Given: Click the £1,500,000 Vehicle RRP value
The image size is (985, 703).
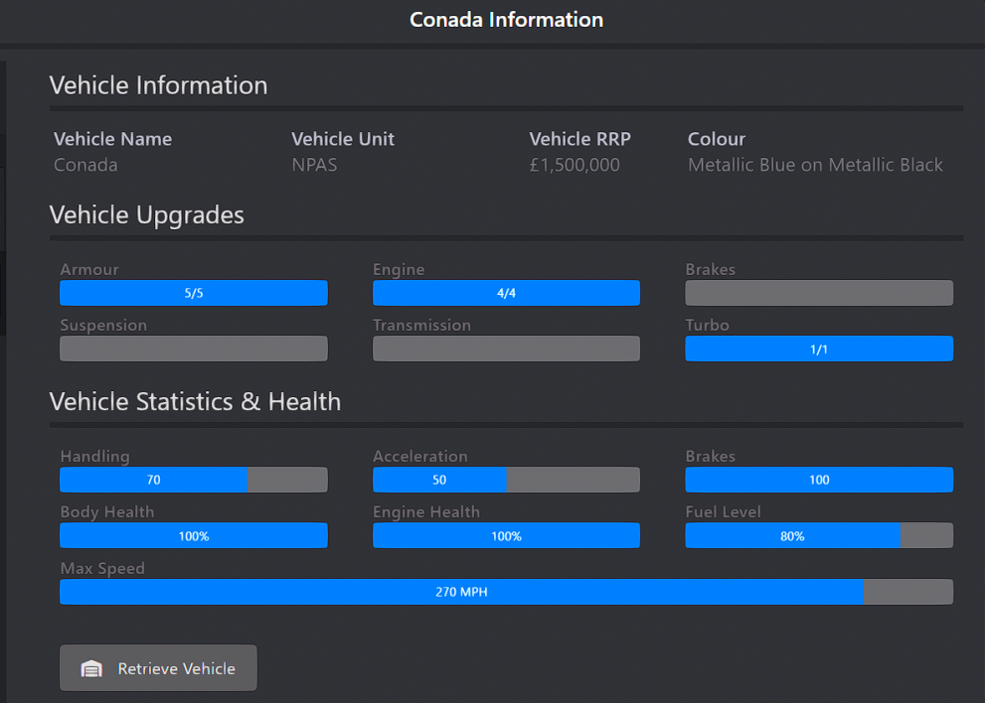Looking at the screenshot, I should [x=575, y=165].
